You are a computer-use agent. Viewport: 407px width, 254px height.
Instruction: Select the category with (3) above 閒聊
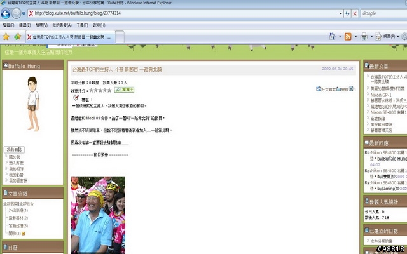pyautogui.click(x=18, y=226)
